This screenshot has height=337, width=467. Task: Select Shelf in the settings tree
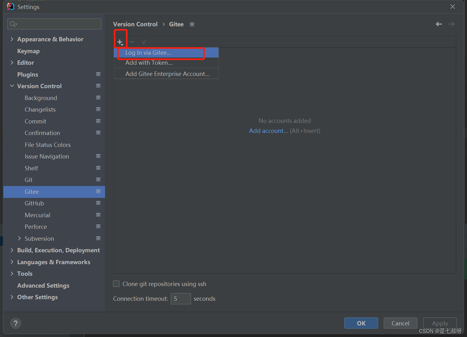pyautogui.click(x=31, y=168)
